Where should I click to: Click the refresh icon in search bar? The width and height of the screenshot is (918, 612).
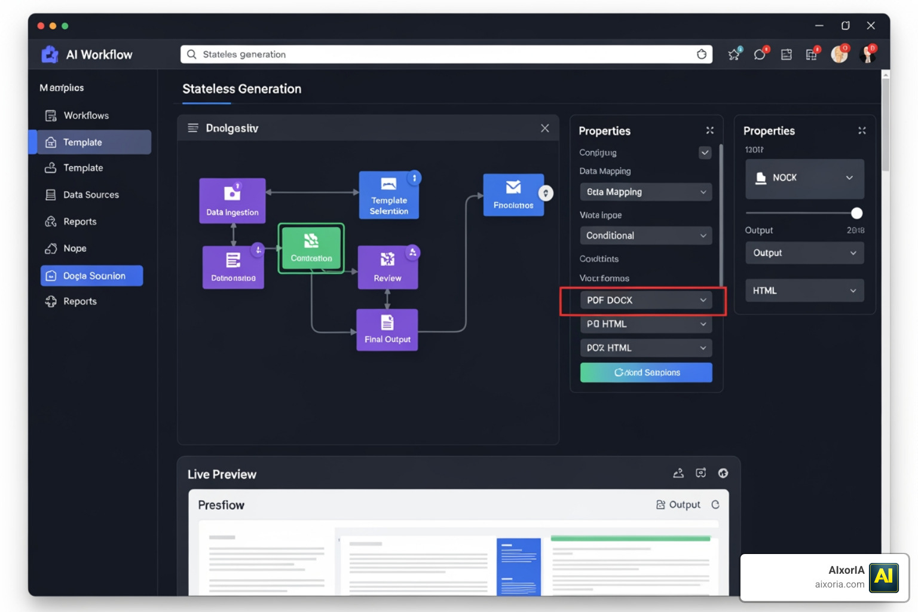click(x=702, y=54)
